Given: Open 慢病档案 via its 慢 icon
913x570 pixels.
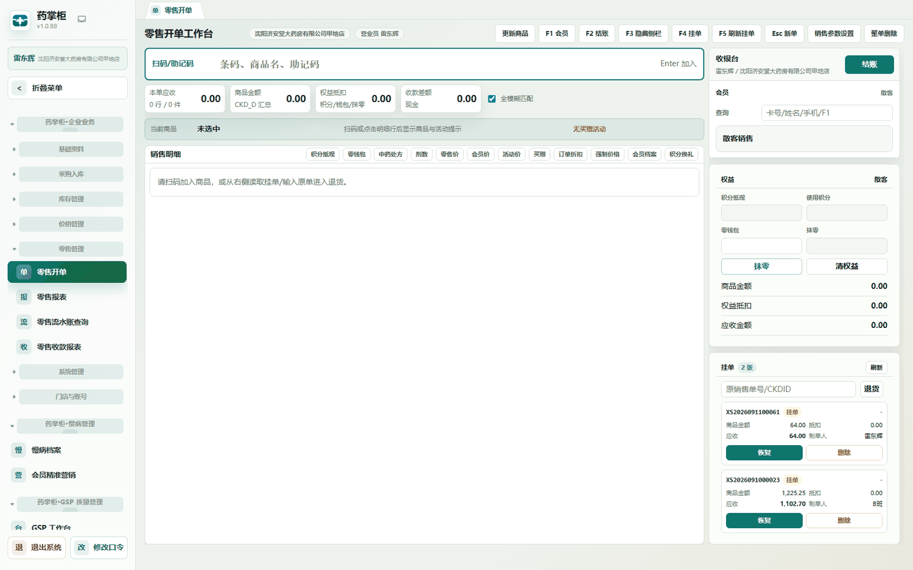Looking at the screenshot, I should 18,450.
